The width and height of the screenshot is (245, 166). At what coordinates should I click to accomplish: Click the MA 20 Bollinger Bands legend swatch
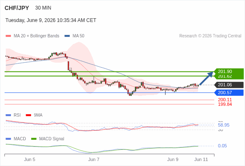coord(8,36)
